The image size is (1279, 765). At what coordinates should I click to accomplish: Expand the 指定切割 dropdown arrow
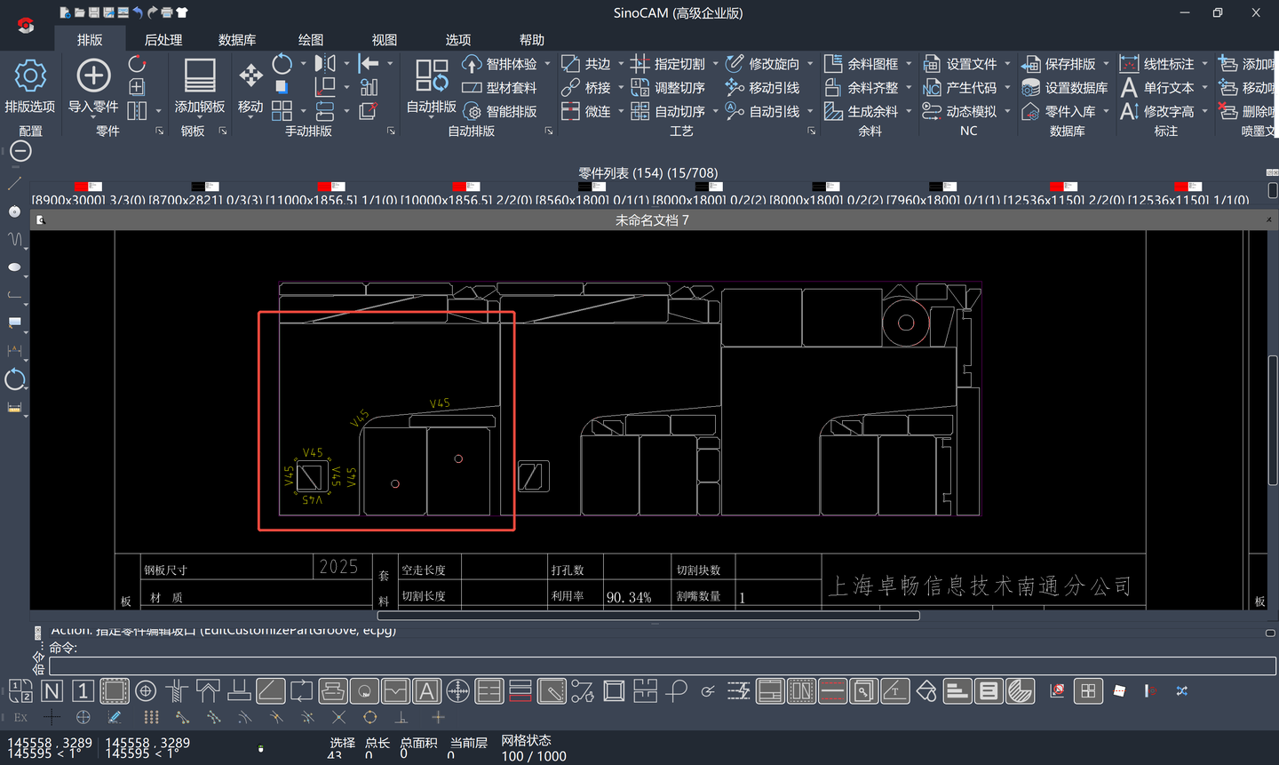(715, 64)
